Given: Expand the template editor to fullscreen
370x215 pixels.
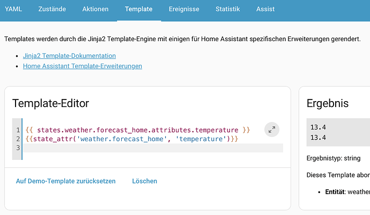Looking at the screenshot, I should click(271, 129).
